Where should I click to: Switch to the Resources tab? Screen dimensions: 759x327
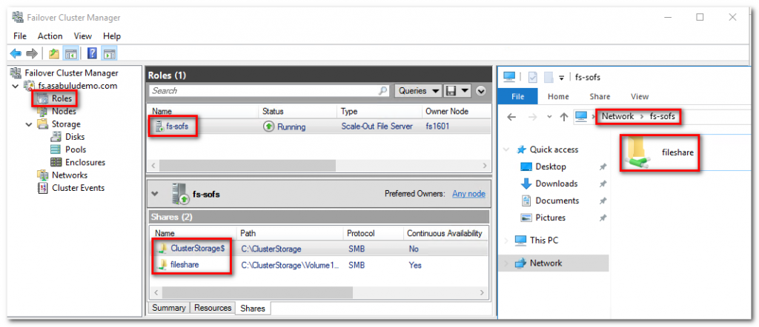click(x=213, y=308)
